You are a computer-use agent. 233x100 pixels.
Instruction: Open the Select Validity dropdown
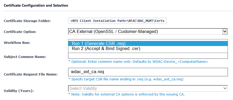click(148, 88)
